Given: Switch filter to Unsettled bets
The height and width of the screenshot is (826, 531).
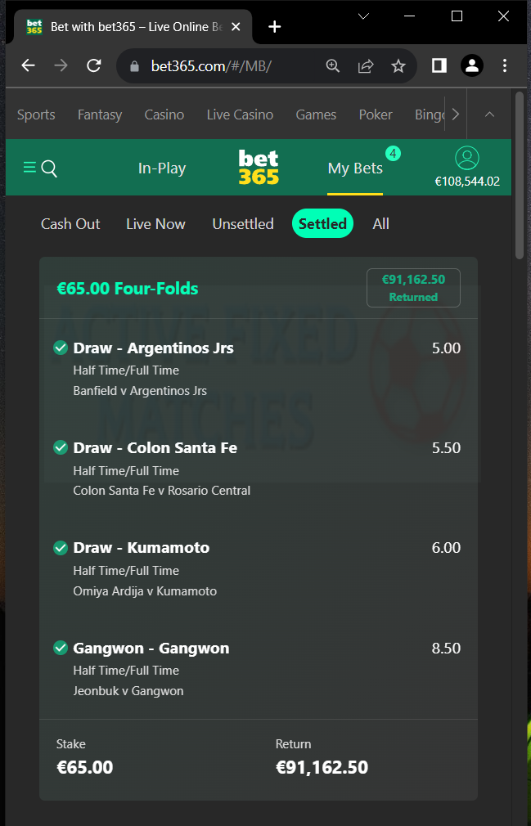Looking at the screenshot, I should tap(243, 224).
